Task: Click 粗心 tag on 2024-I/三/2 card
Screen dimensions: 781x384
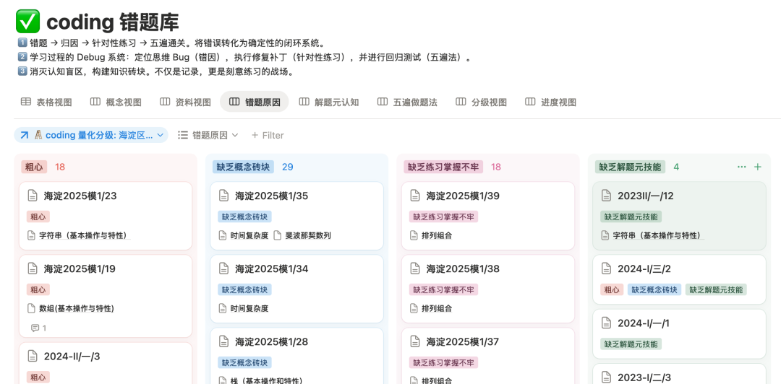Action: coord(613,289)
